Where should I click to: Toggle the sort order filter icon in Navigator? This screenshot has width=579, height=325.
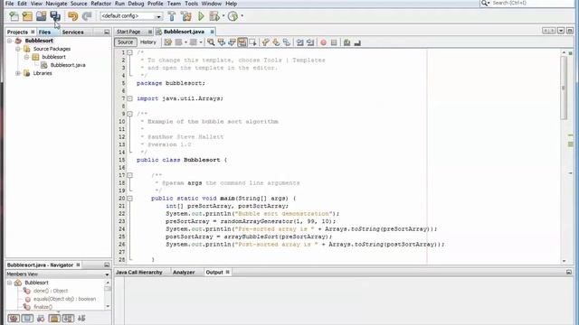point(81,319)
